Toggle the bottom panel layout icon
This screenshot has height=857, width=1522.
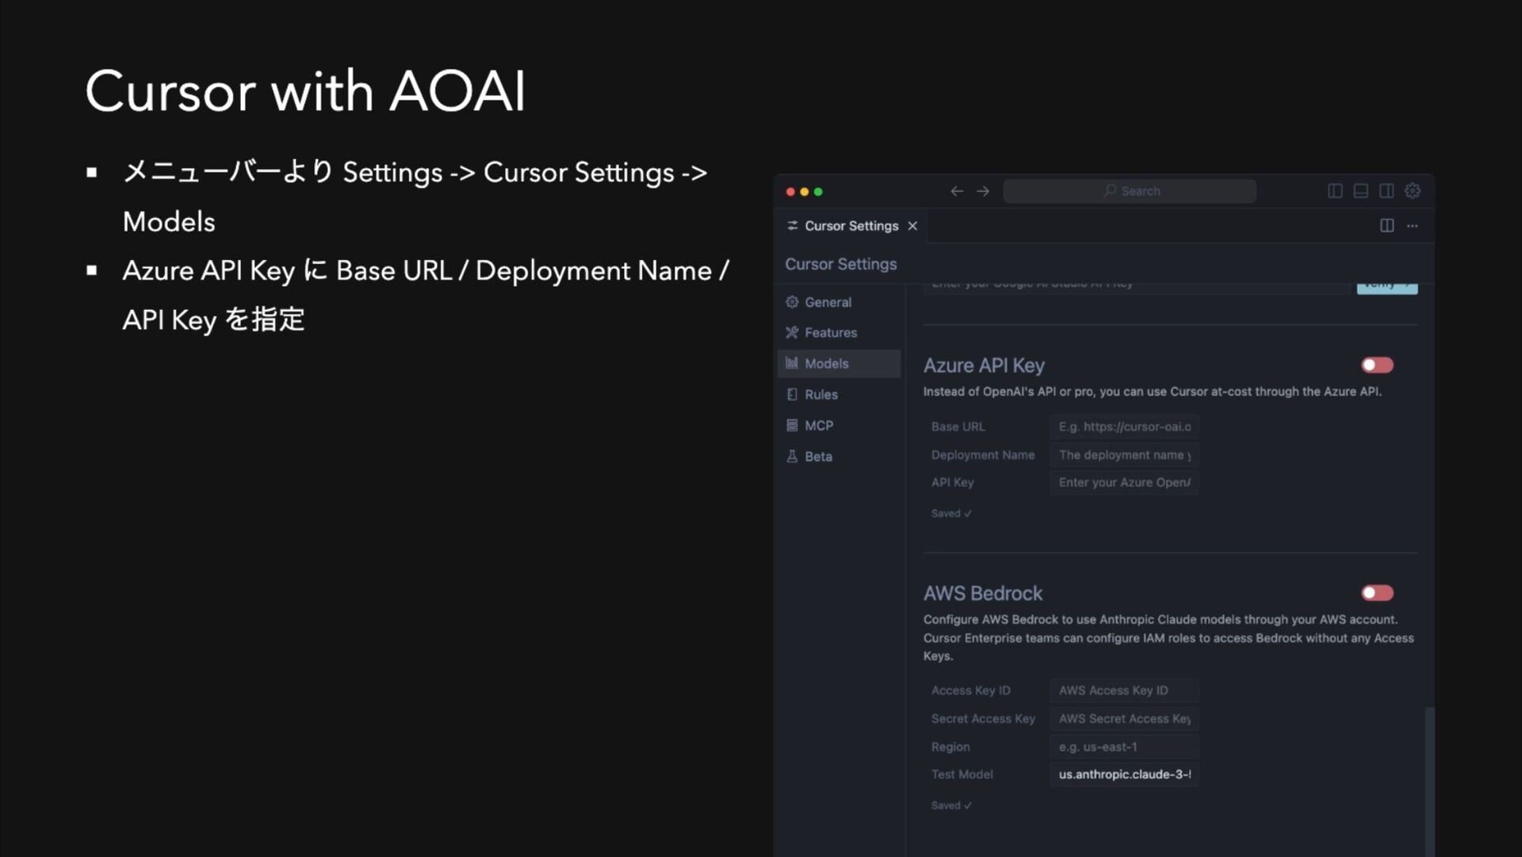click(x=1360, y=191)
